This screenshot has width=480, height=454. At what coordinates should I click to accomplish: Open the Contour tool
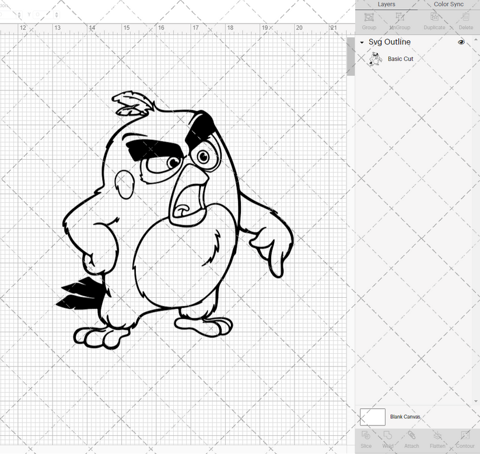click(465, 440)
